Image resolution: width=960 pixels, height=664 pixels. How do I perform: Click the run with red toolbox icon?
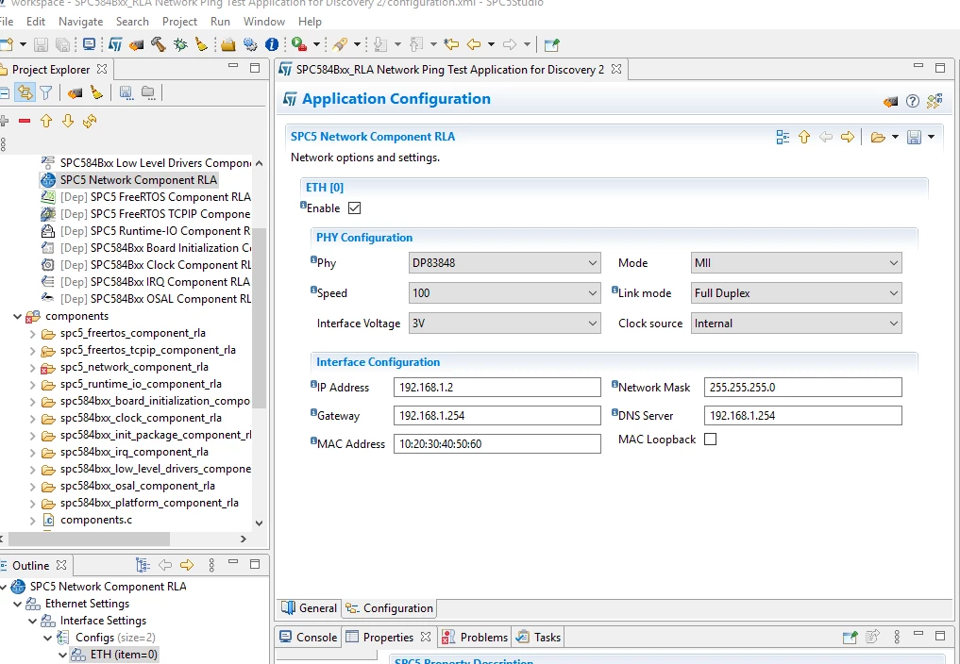(299, 44)
